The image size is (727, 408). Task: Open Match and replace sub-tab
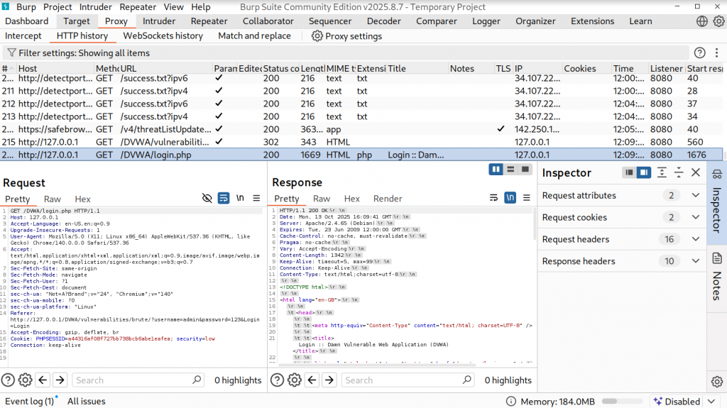point(255,35)
